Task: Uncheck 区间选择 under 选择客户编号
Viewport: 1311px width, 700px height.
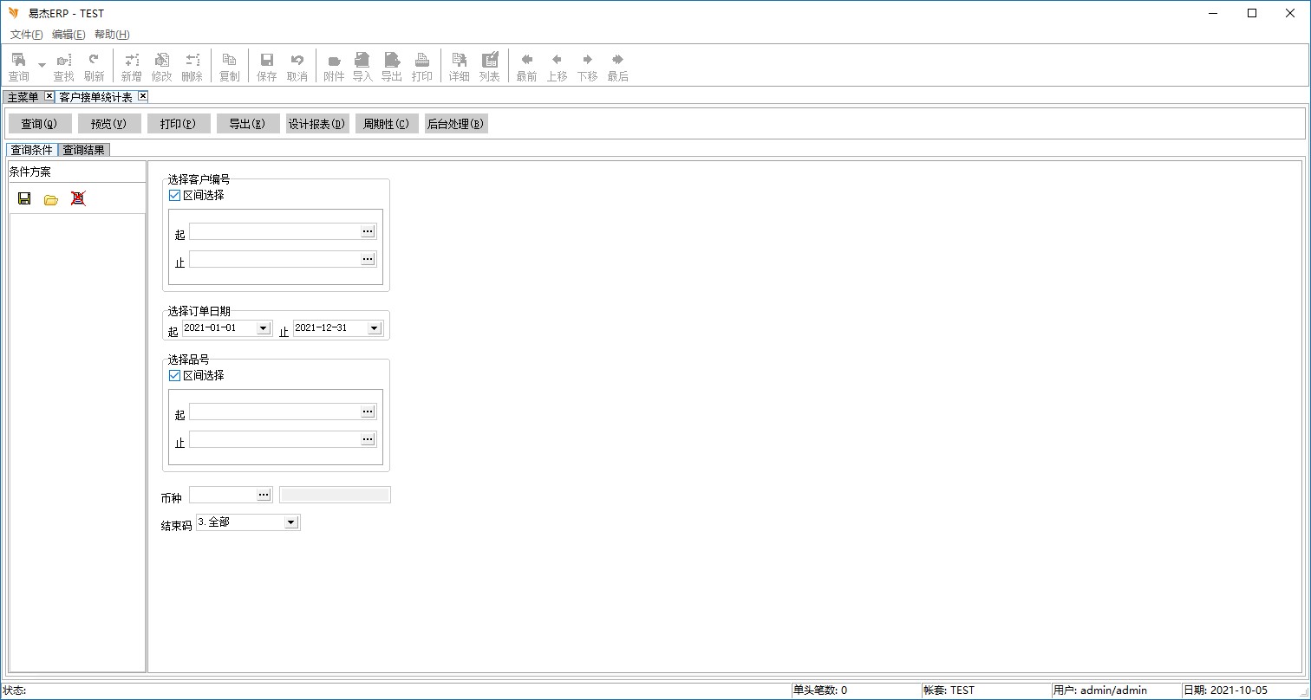Action: tap(174, 196)
